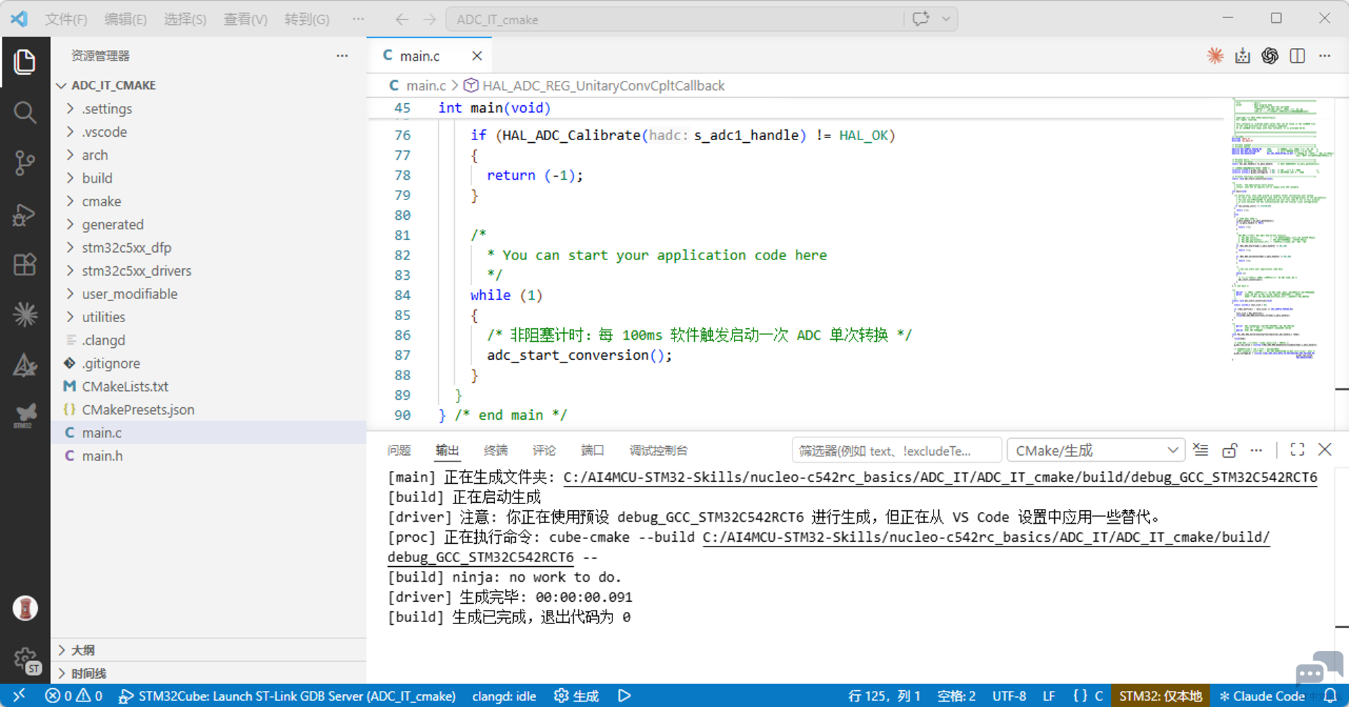Switch to the 调试控制台 tab
Image resolution: width=1349 pixels, height=707 pixels.
tap(658, 450)
